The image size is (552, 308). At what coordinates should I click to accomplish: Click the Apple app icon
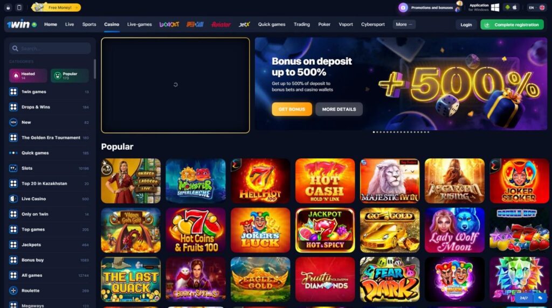tap(514, 8)
